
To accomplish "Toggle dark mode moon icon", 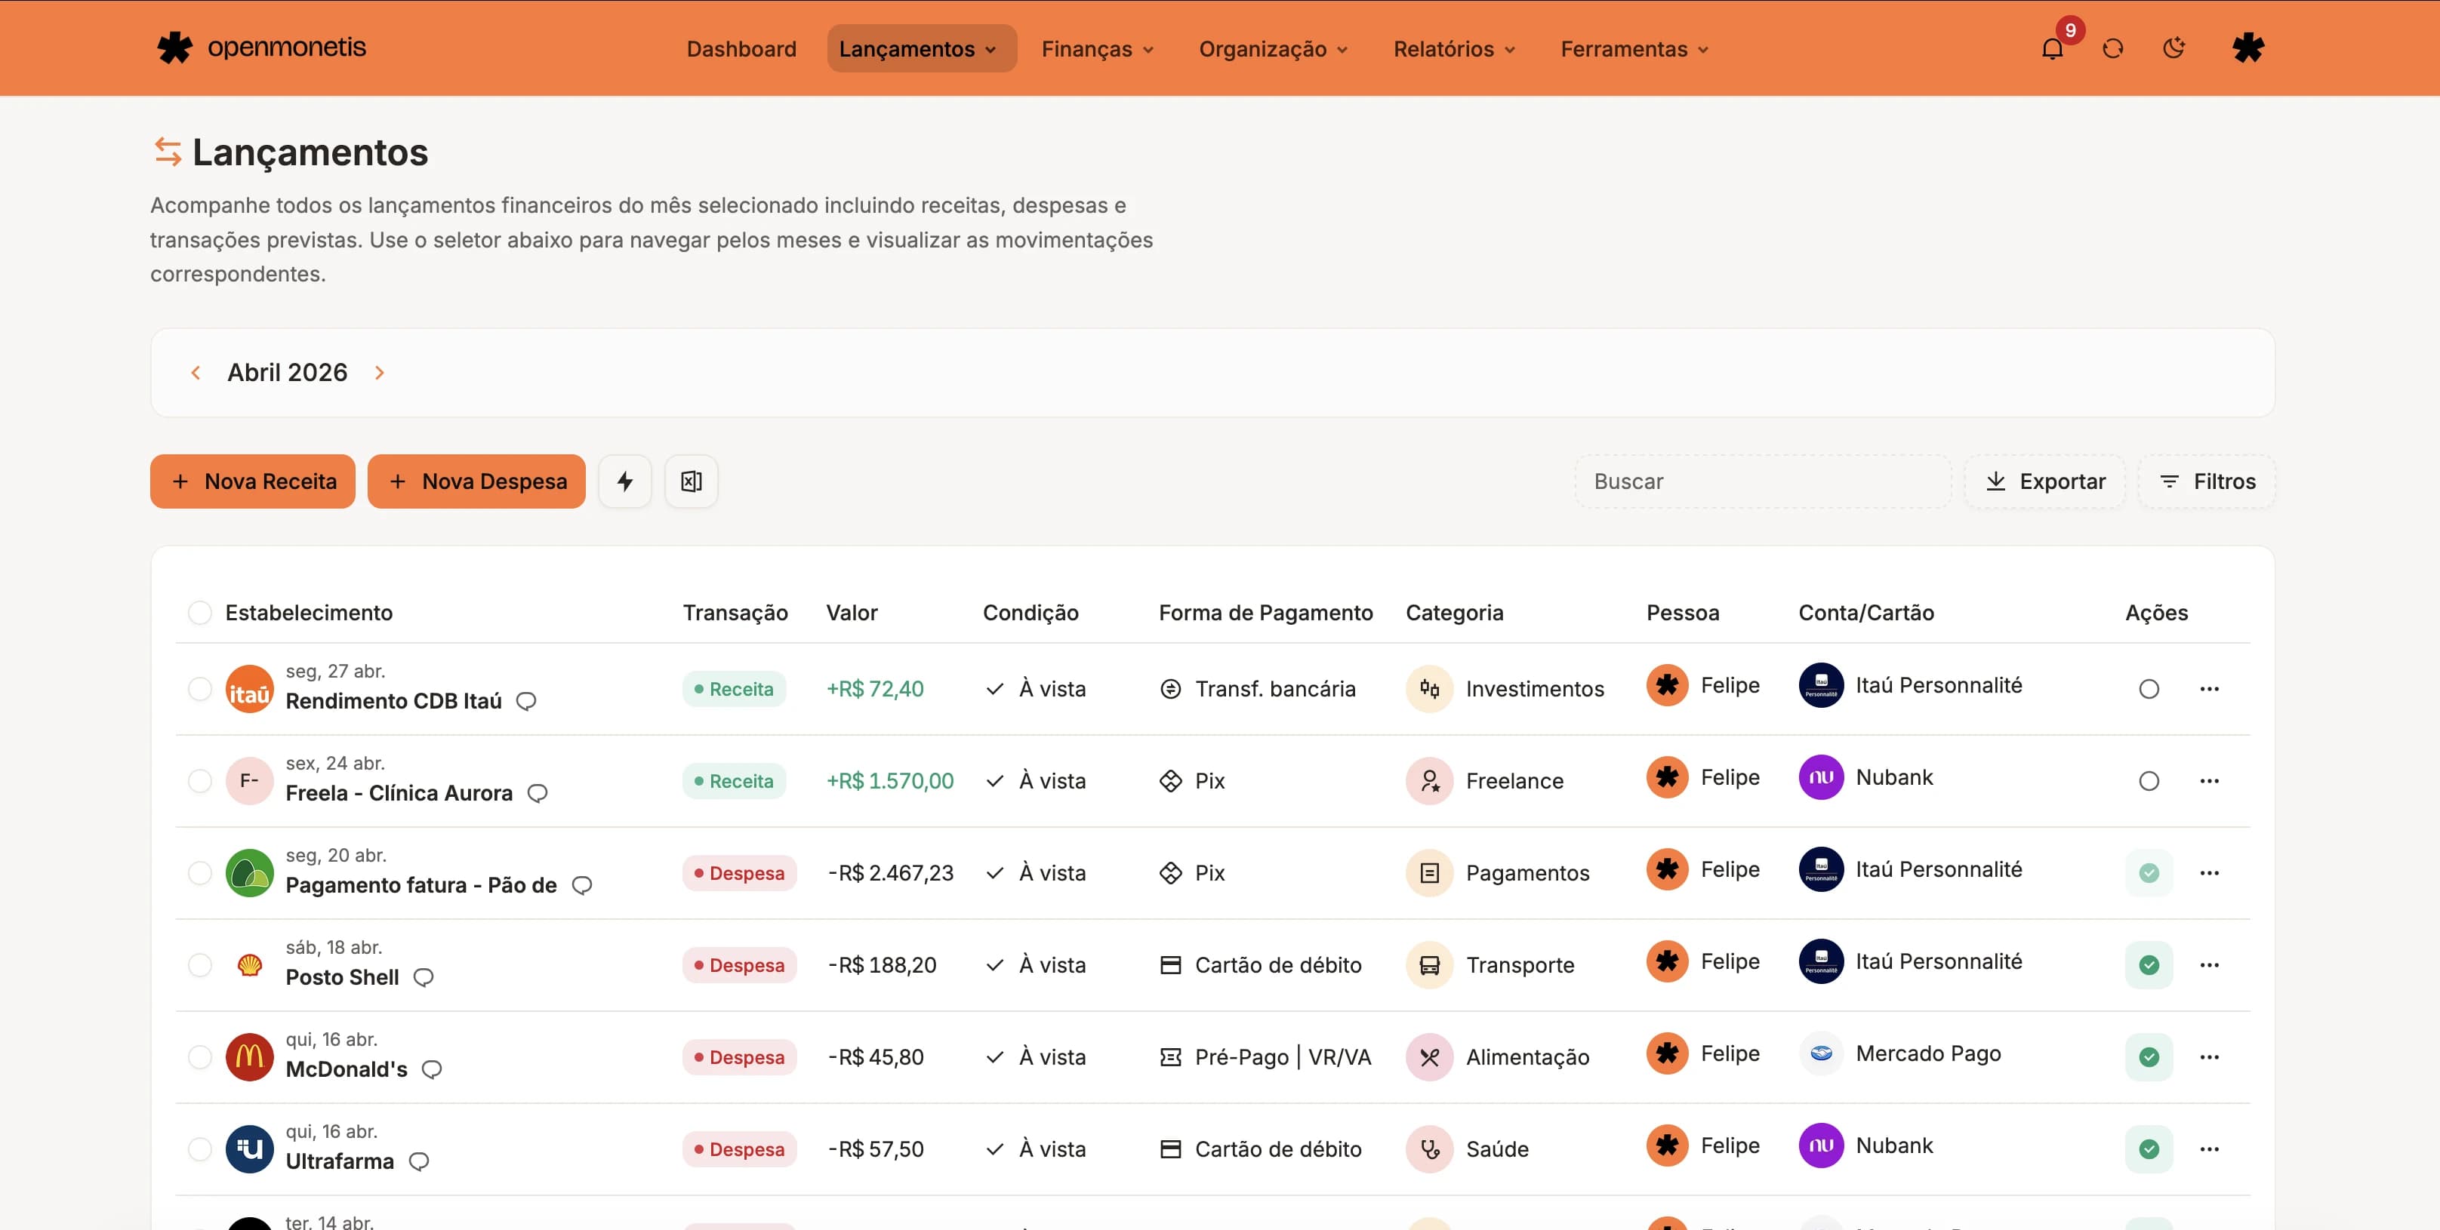I will point(2174,48).
